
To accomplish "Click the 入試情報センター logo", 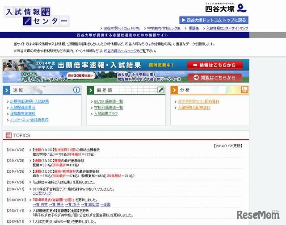I will pyautogui.click(x=37, y=17).
